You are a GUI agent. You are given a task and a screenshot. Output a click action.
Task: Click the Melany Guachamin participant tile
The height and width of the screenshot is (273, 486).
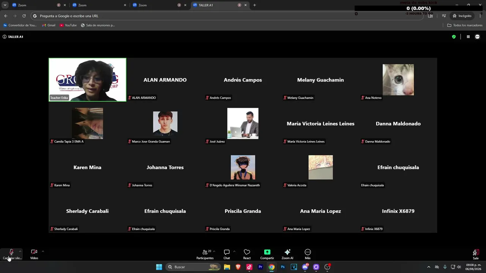(x=320, y=80)
